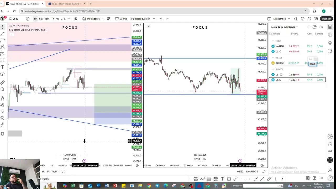Image resolution: width=336 pixels, height=189 pixels.
Task: Open the watchlist advanced view pie icon
Action: [315, 27]
